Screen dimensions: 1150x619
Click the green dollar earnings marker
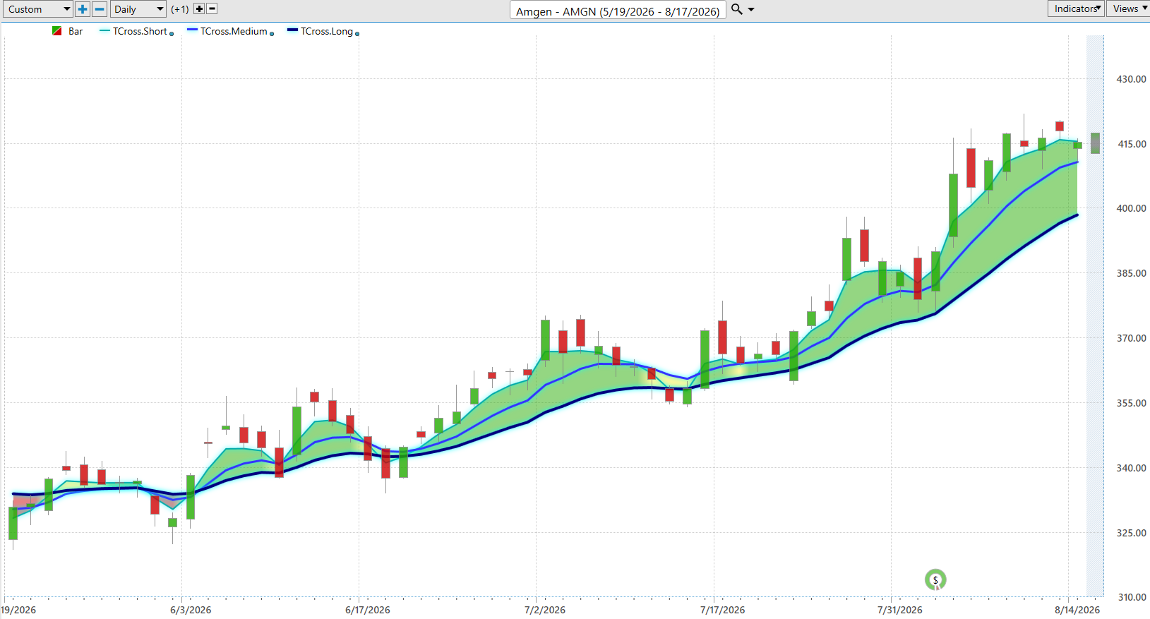(935, 579)
